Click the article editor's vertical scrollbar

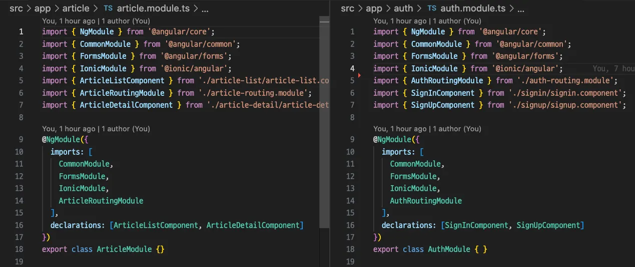click(325, 125)
